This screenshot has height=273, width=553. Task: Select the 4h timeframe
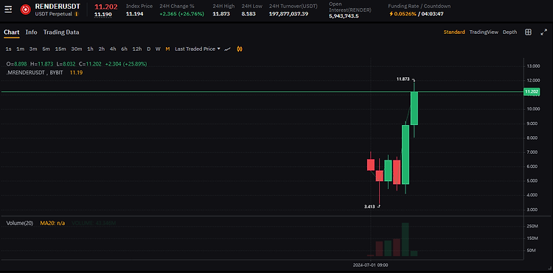pyautogui.click(x=113, y=49)
